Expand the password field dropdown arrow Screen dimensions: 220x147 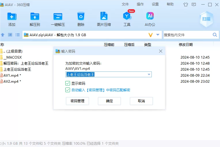coord(149,75)
